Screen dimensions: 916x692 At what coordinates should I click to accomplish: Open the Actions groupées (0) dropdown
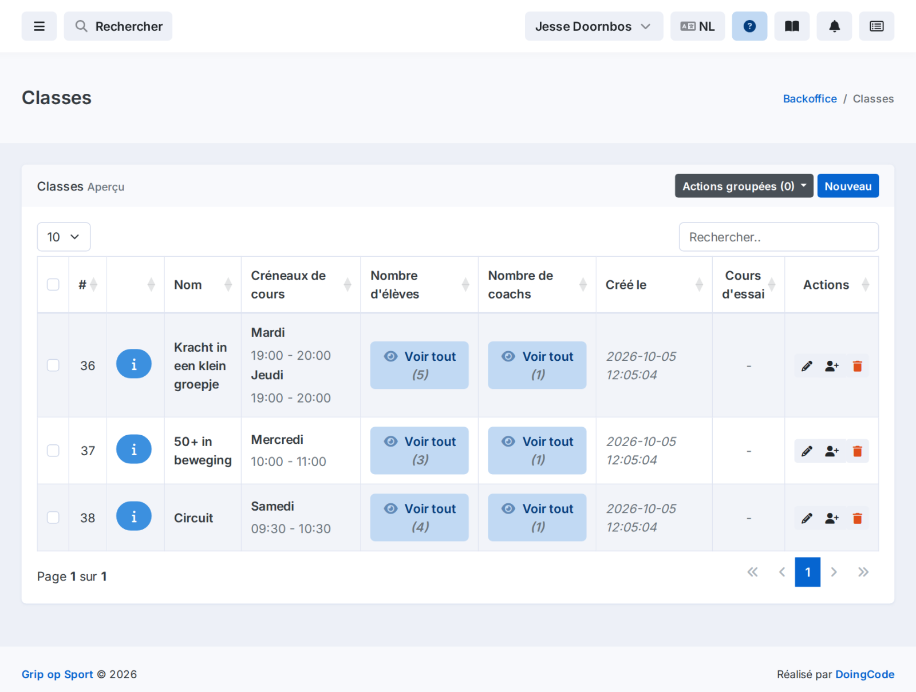pos(744,186)
